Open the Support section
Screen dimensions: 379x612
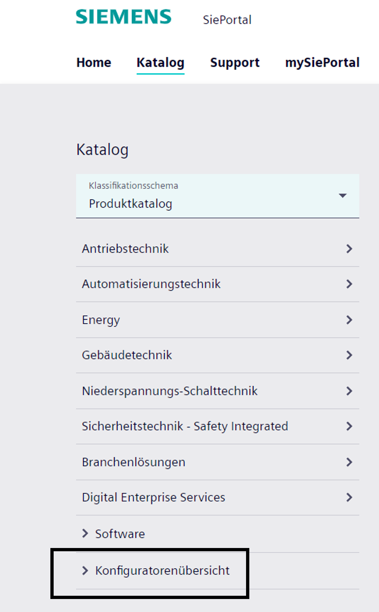point(235,63)
